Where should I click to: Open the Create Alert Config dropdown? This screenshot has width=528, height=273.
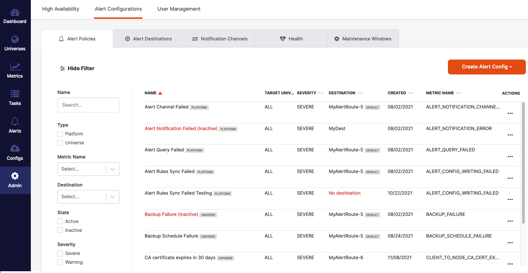[x=487, y=67]
